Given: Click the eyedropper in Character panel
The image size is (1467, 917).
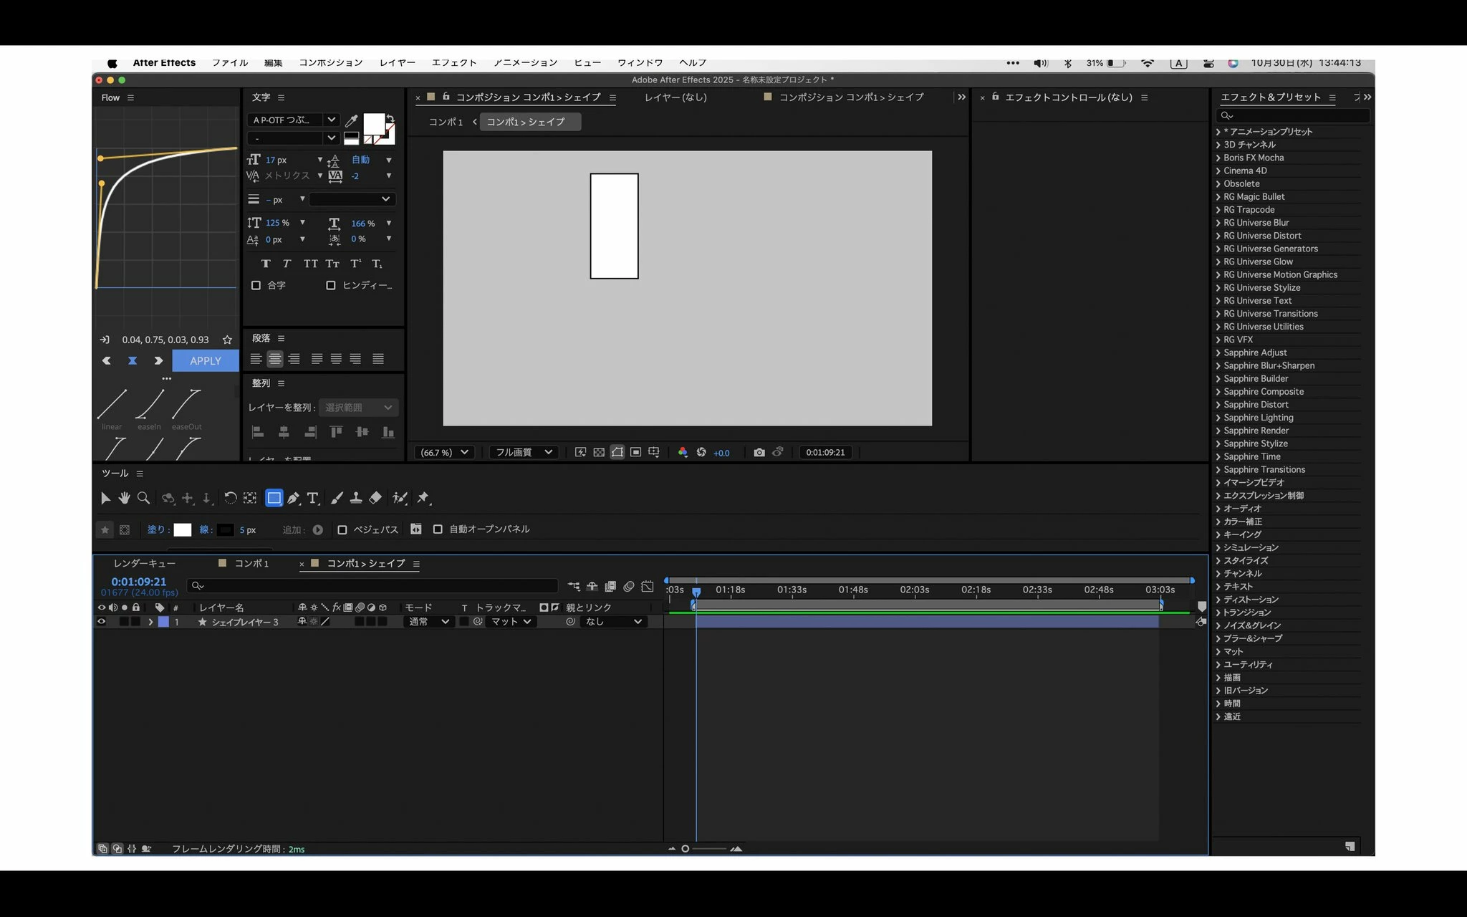Looking at the screenshot, I should (x=351, y=120).
